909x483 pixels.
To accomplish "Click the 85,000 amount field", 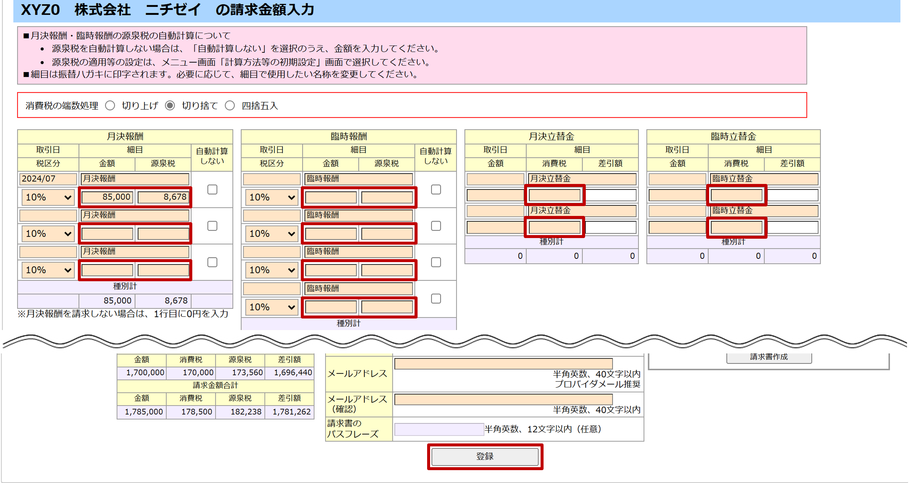I will (107, 197).
